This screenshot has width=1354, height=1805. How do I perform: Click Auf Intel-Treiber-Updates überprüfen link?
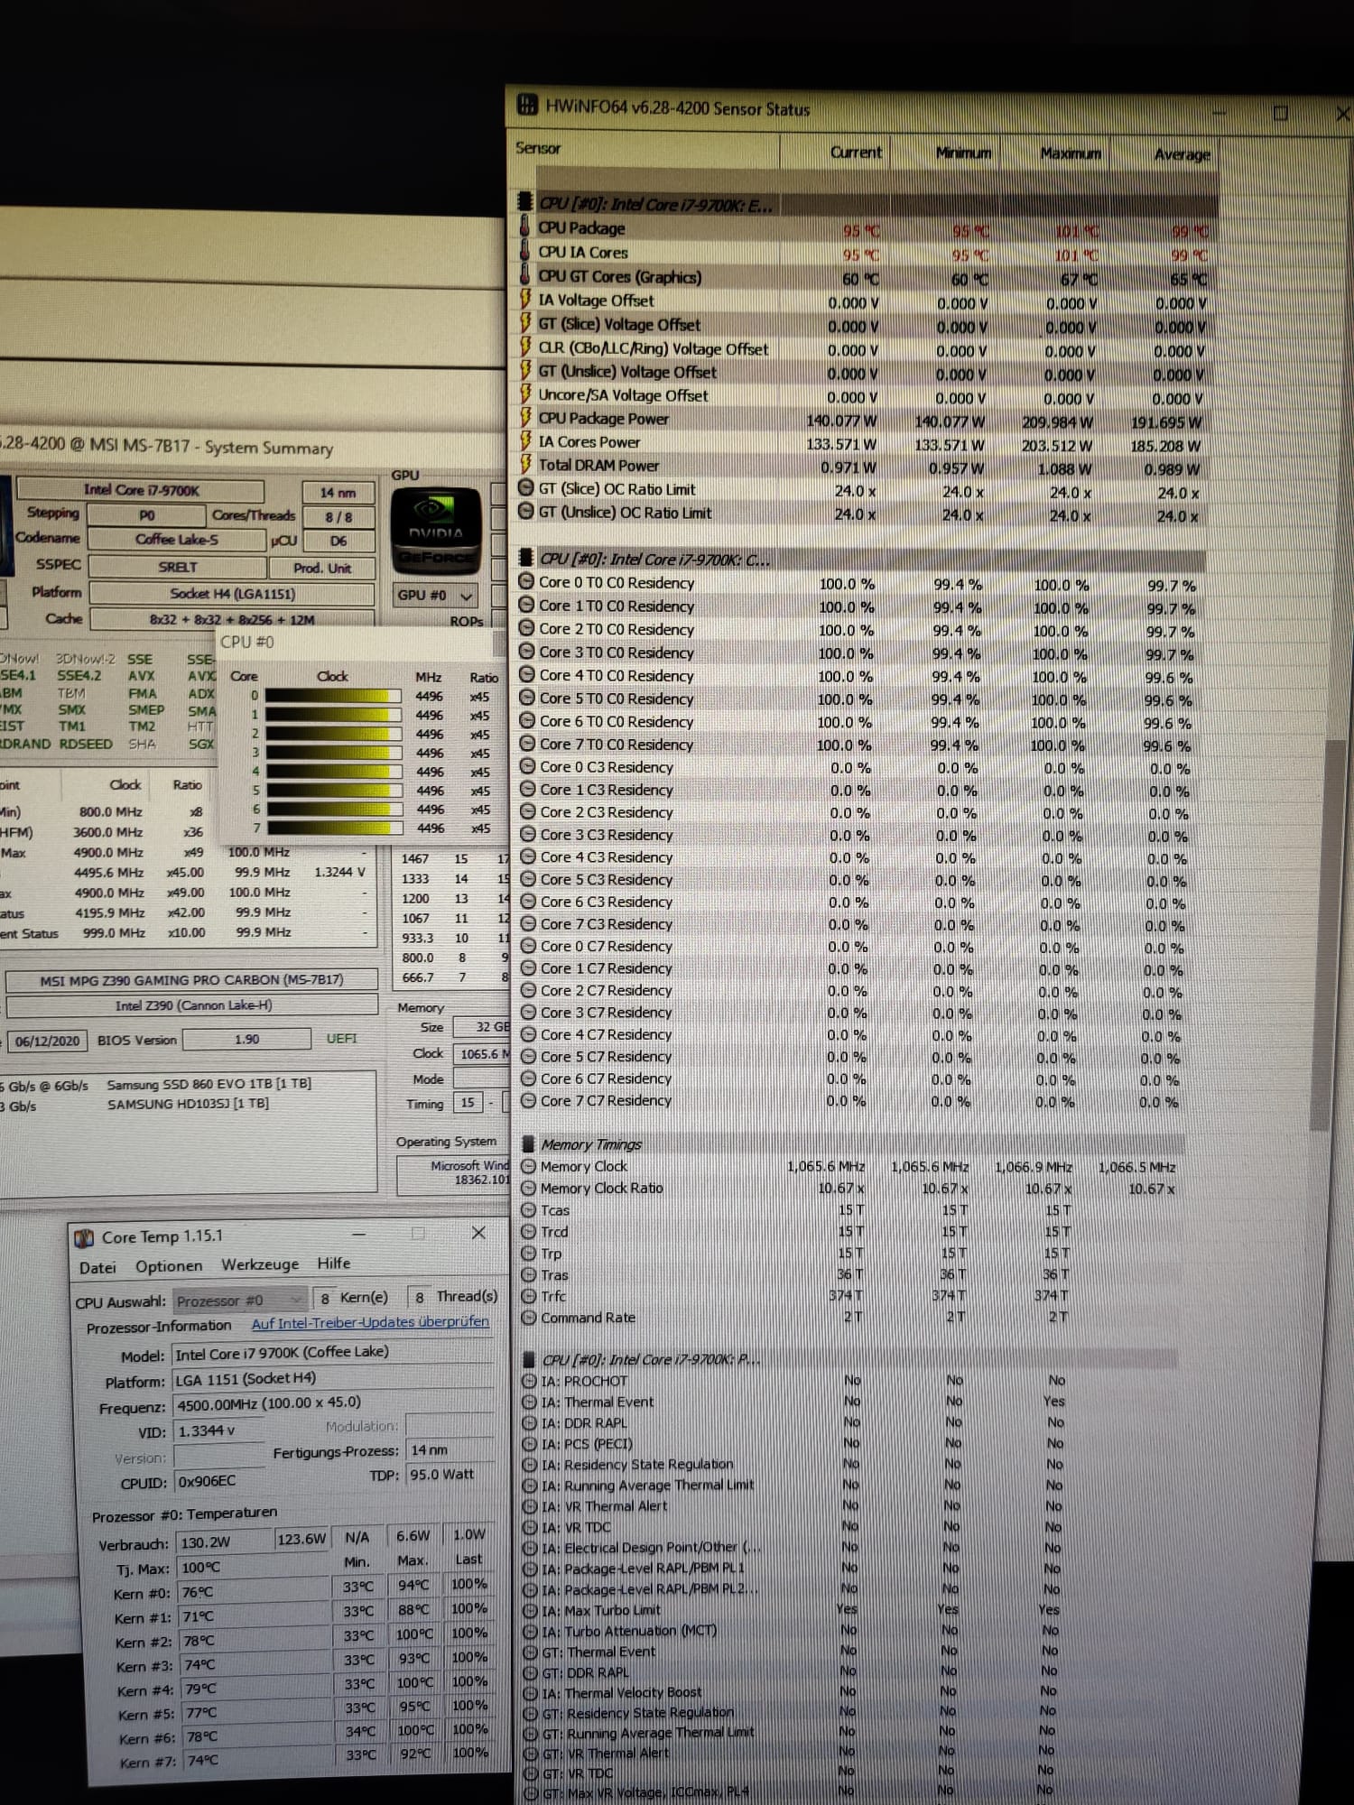(x=370, y=1321)
